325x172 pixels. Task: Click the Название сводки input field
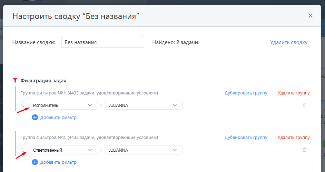pyautogui.click(x=102, y=42)
